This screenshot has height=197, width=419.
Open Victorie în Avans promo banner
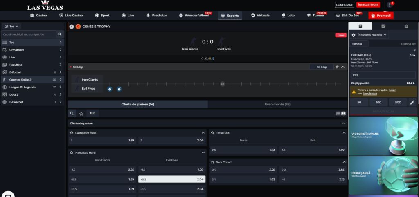tap(383, 136)
